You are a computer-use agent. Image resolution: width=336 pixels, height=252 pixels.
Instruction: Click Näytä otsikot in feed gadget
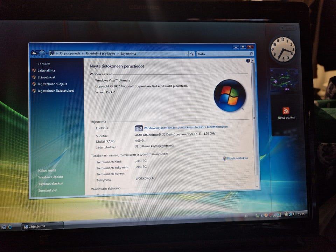click(286, 118)
